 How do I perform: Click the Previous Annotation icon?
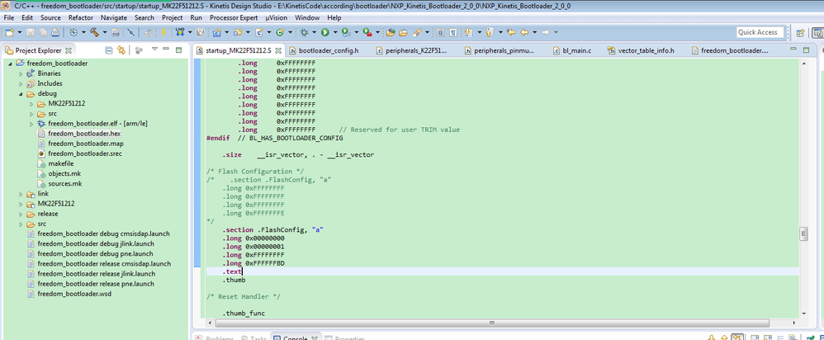coord(489,32)
